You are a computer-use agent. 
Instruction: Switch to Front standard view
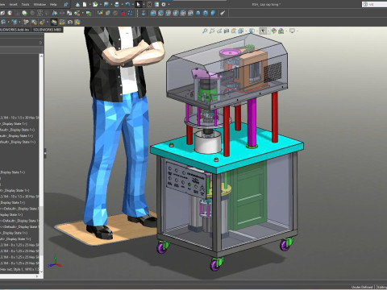click(x=153, y=13)
